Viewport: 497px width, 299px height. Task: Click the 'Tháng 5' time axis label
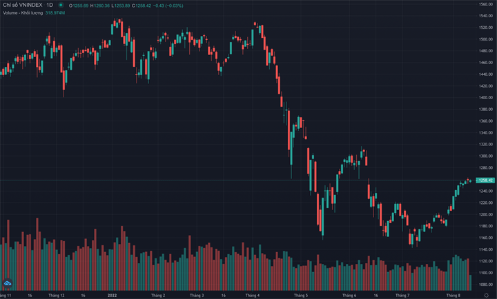tap(301, 295)
